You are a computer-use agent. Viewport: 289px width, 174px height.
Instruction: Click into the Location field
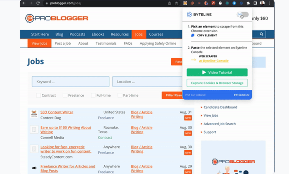[x=147, y=82]
